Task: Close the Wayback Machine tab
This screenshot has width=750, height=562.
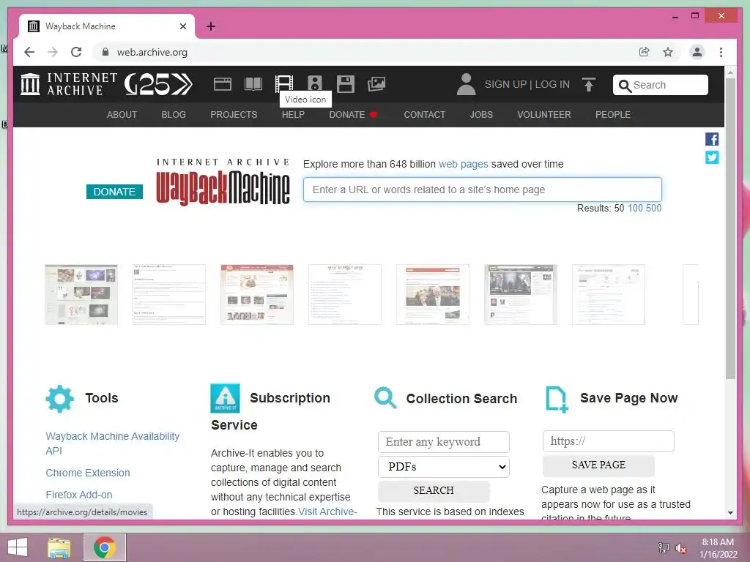Action: coord(182,26)
